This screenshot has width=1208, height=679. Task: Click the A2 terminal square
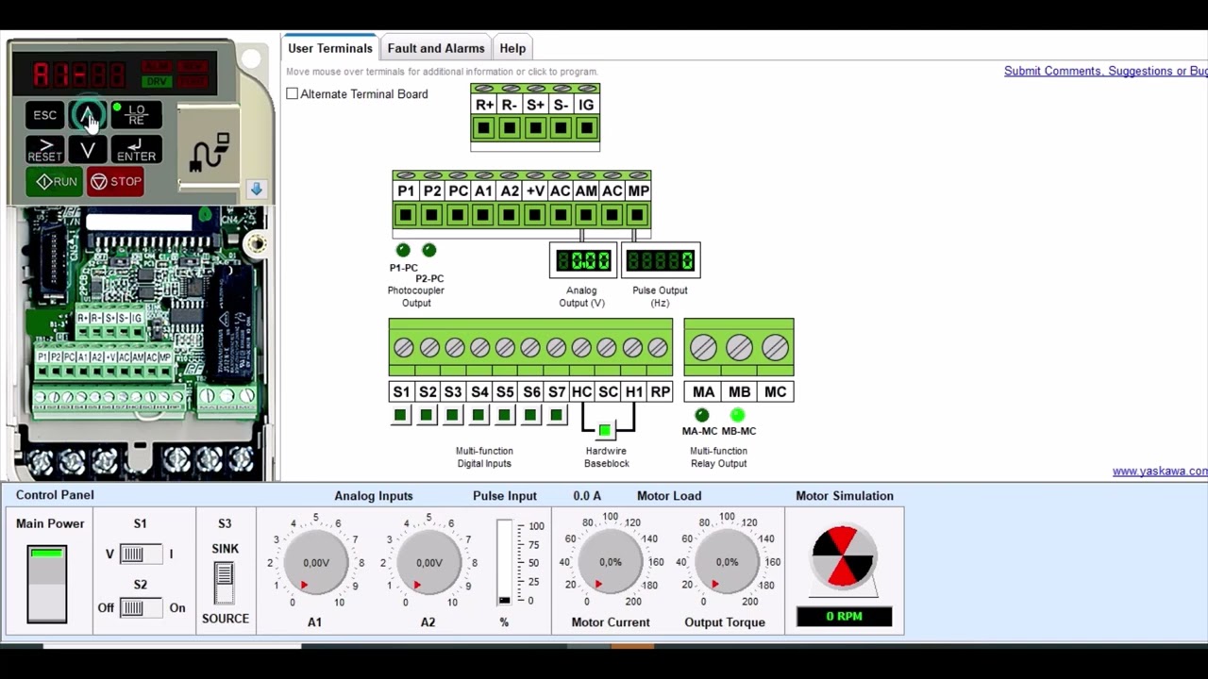click(509, 215)
